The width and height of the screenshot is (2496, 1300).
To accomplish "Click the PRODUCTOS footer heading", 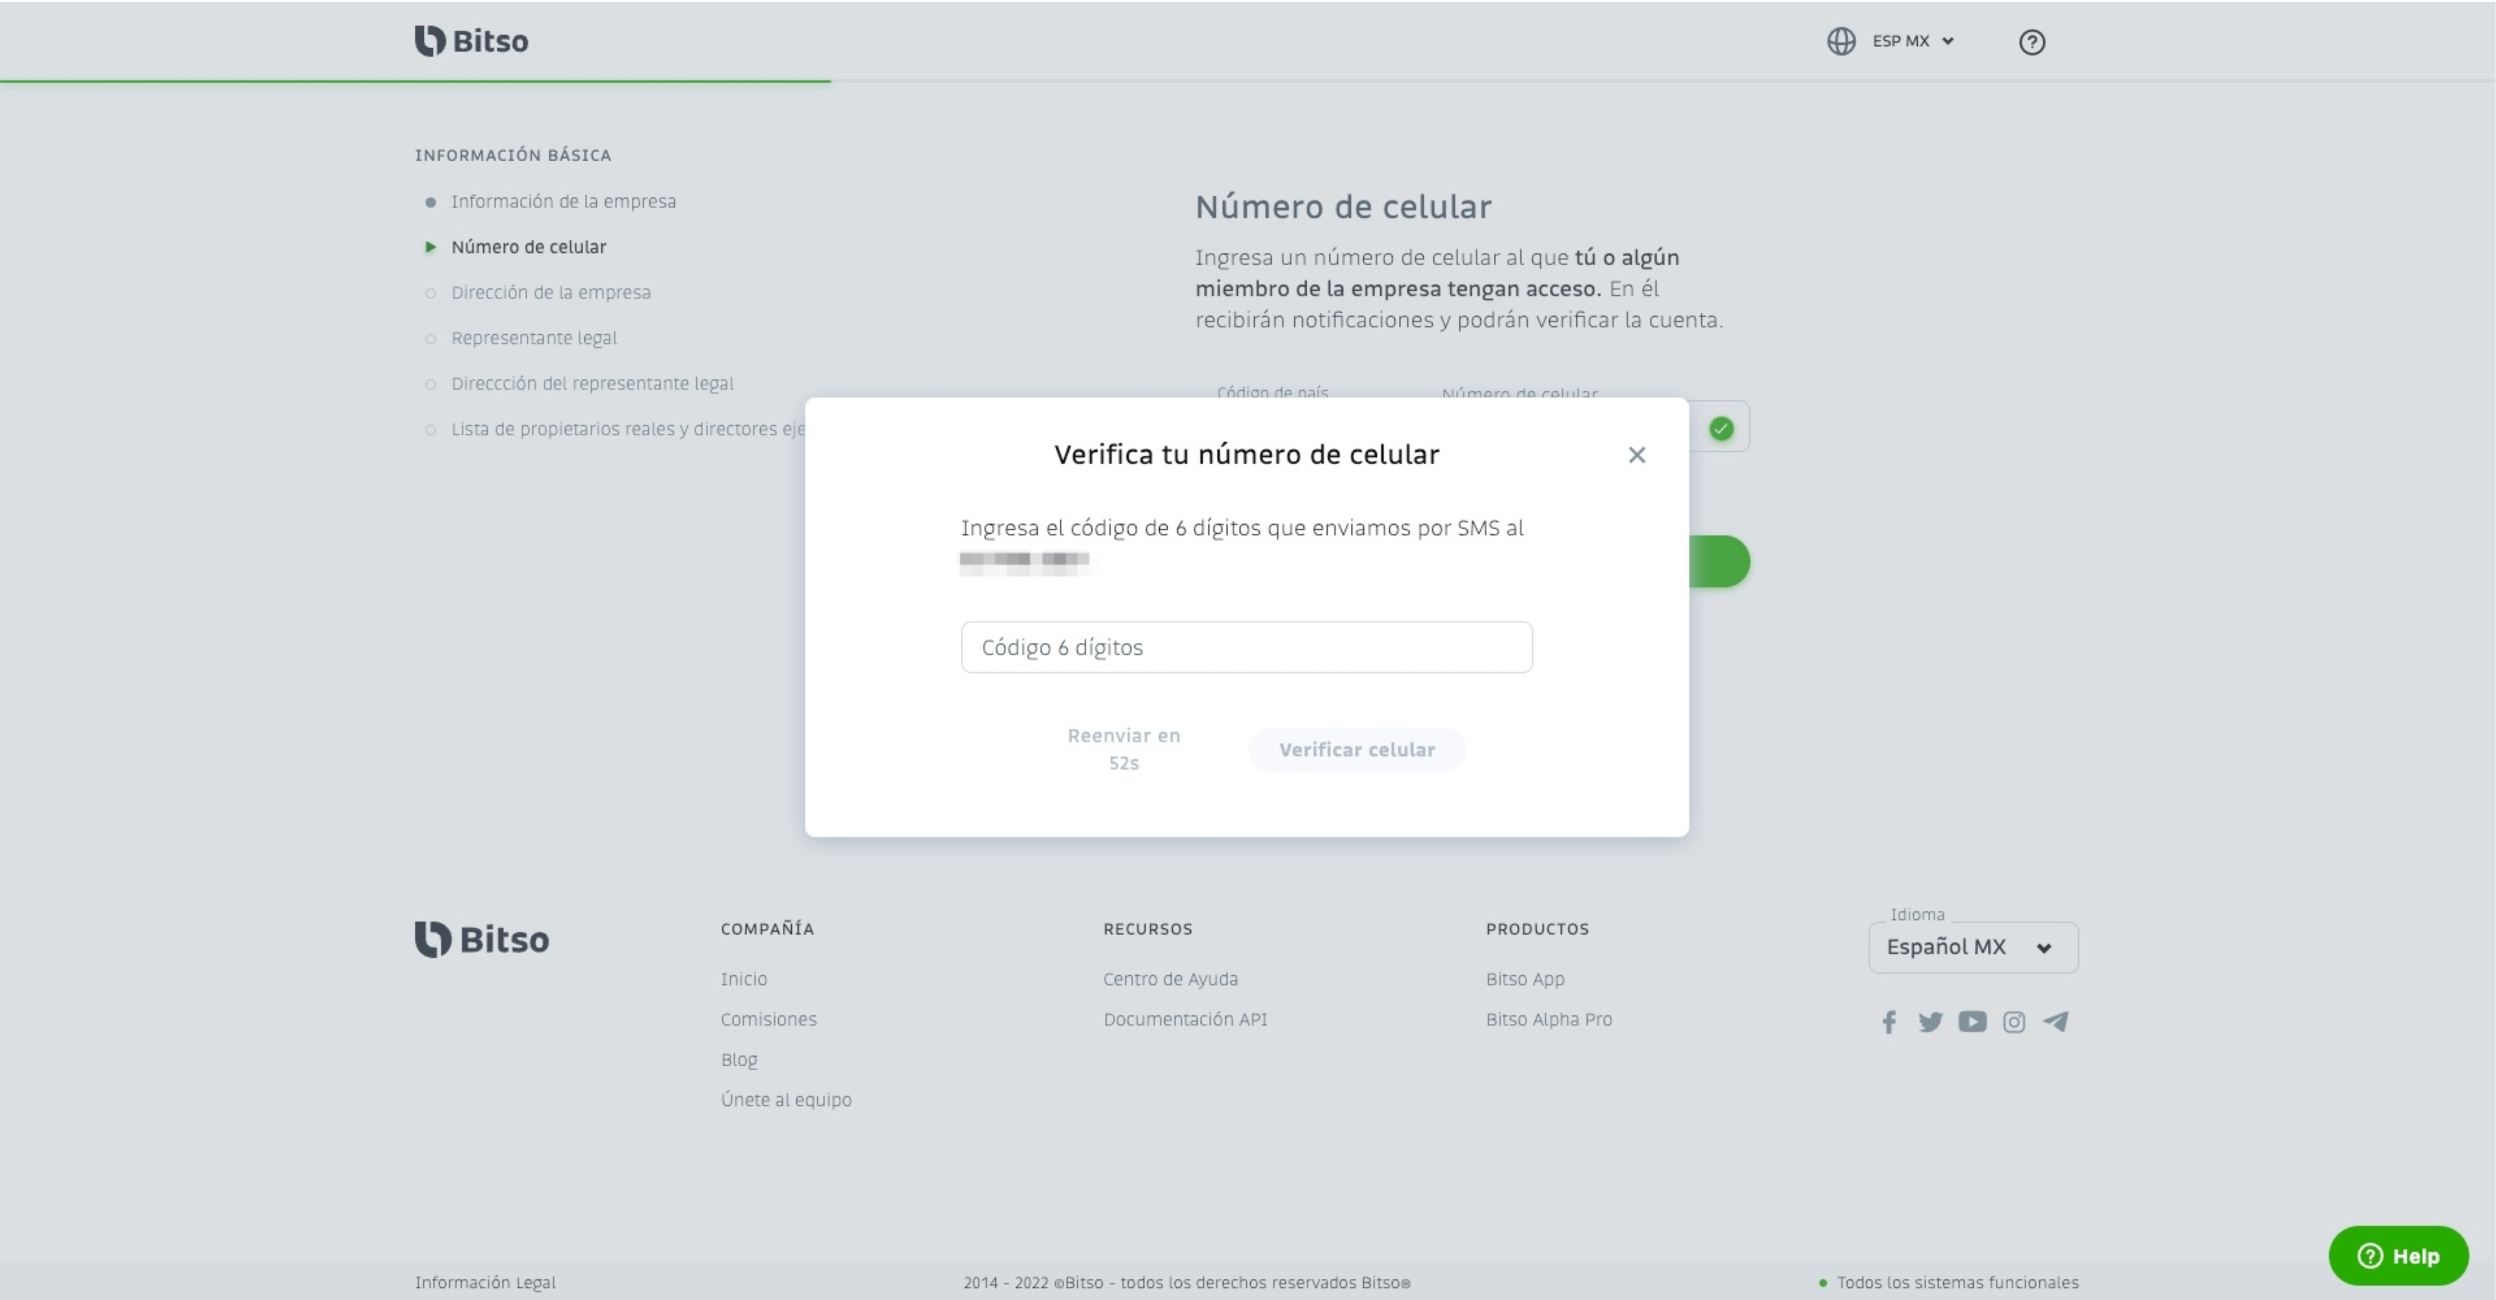I will [1537, 929].
